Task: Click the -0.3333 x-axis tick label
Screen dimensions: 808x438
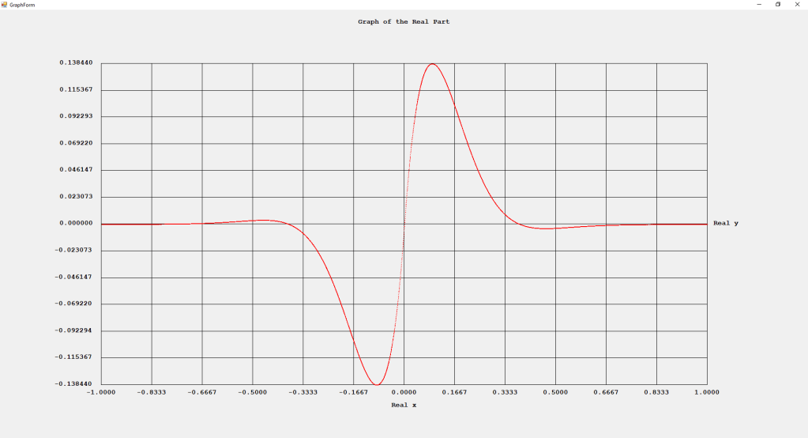Action: pyautogui.click(x=303, y=392)
